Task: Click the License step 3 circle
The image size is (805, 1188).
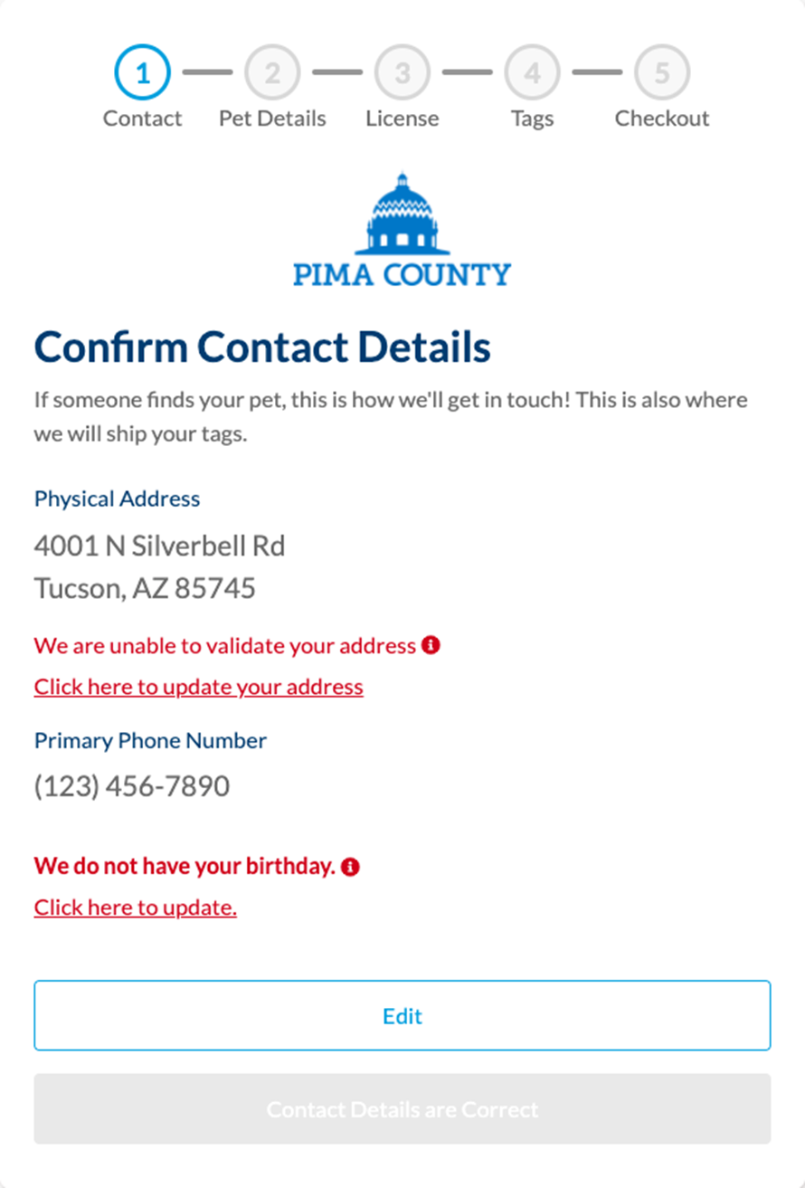Action: click(x=402, y=72)
